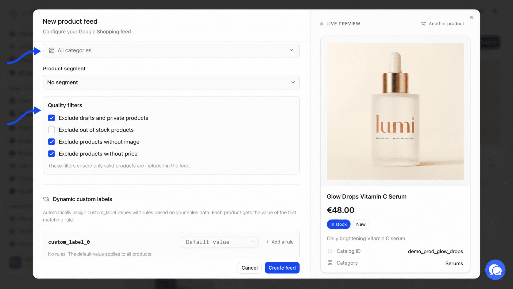Click the Product segment label
The height and width of the screenshot is (289, 513).
click(x=64, y=68)
